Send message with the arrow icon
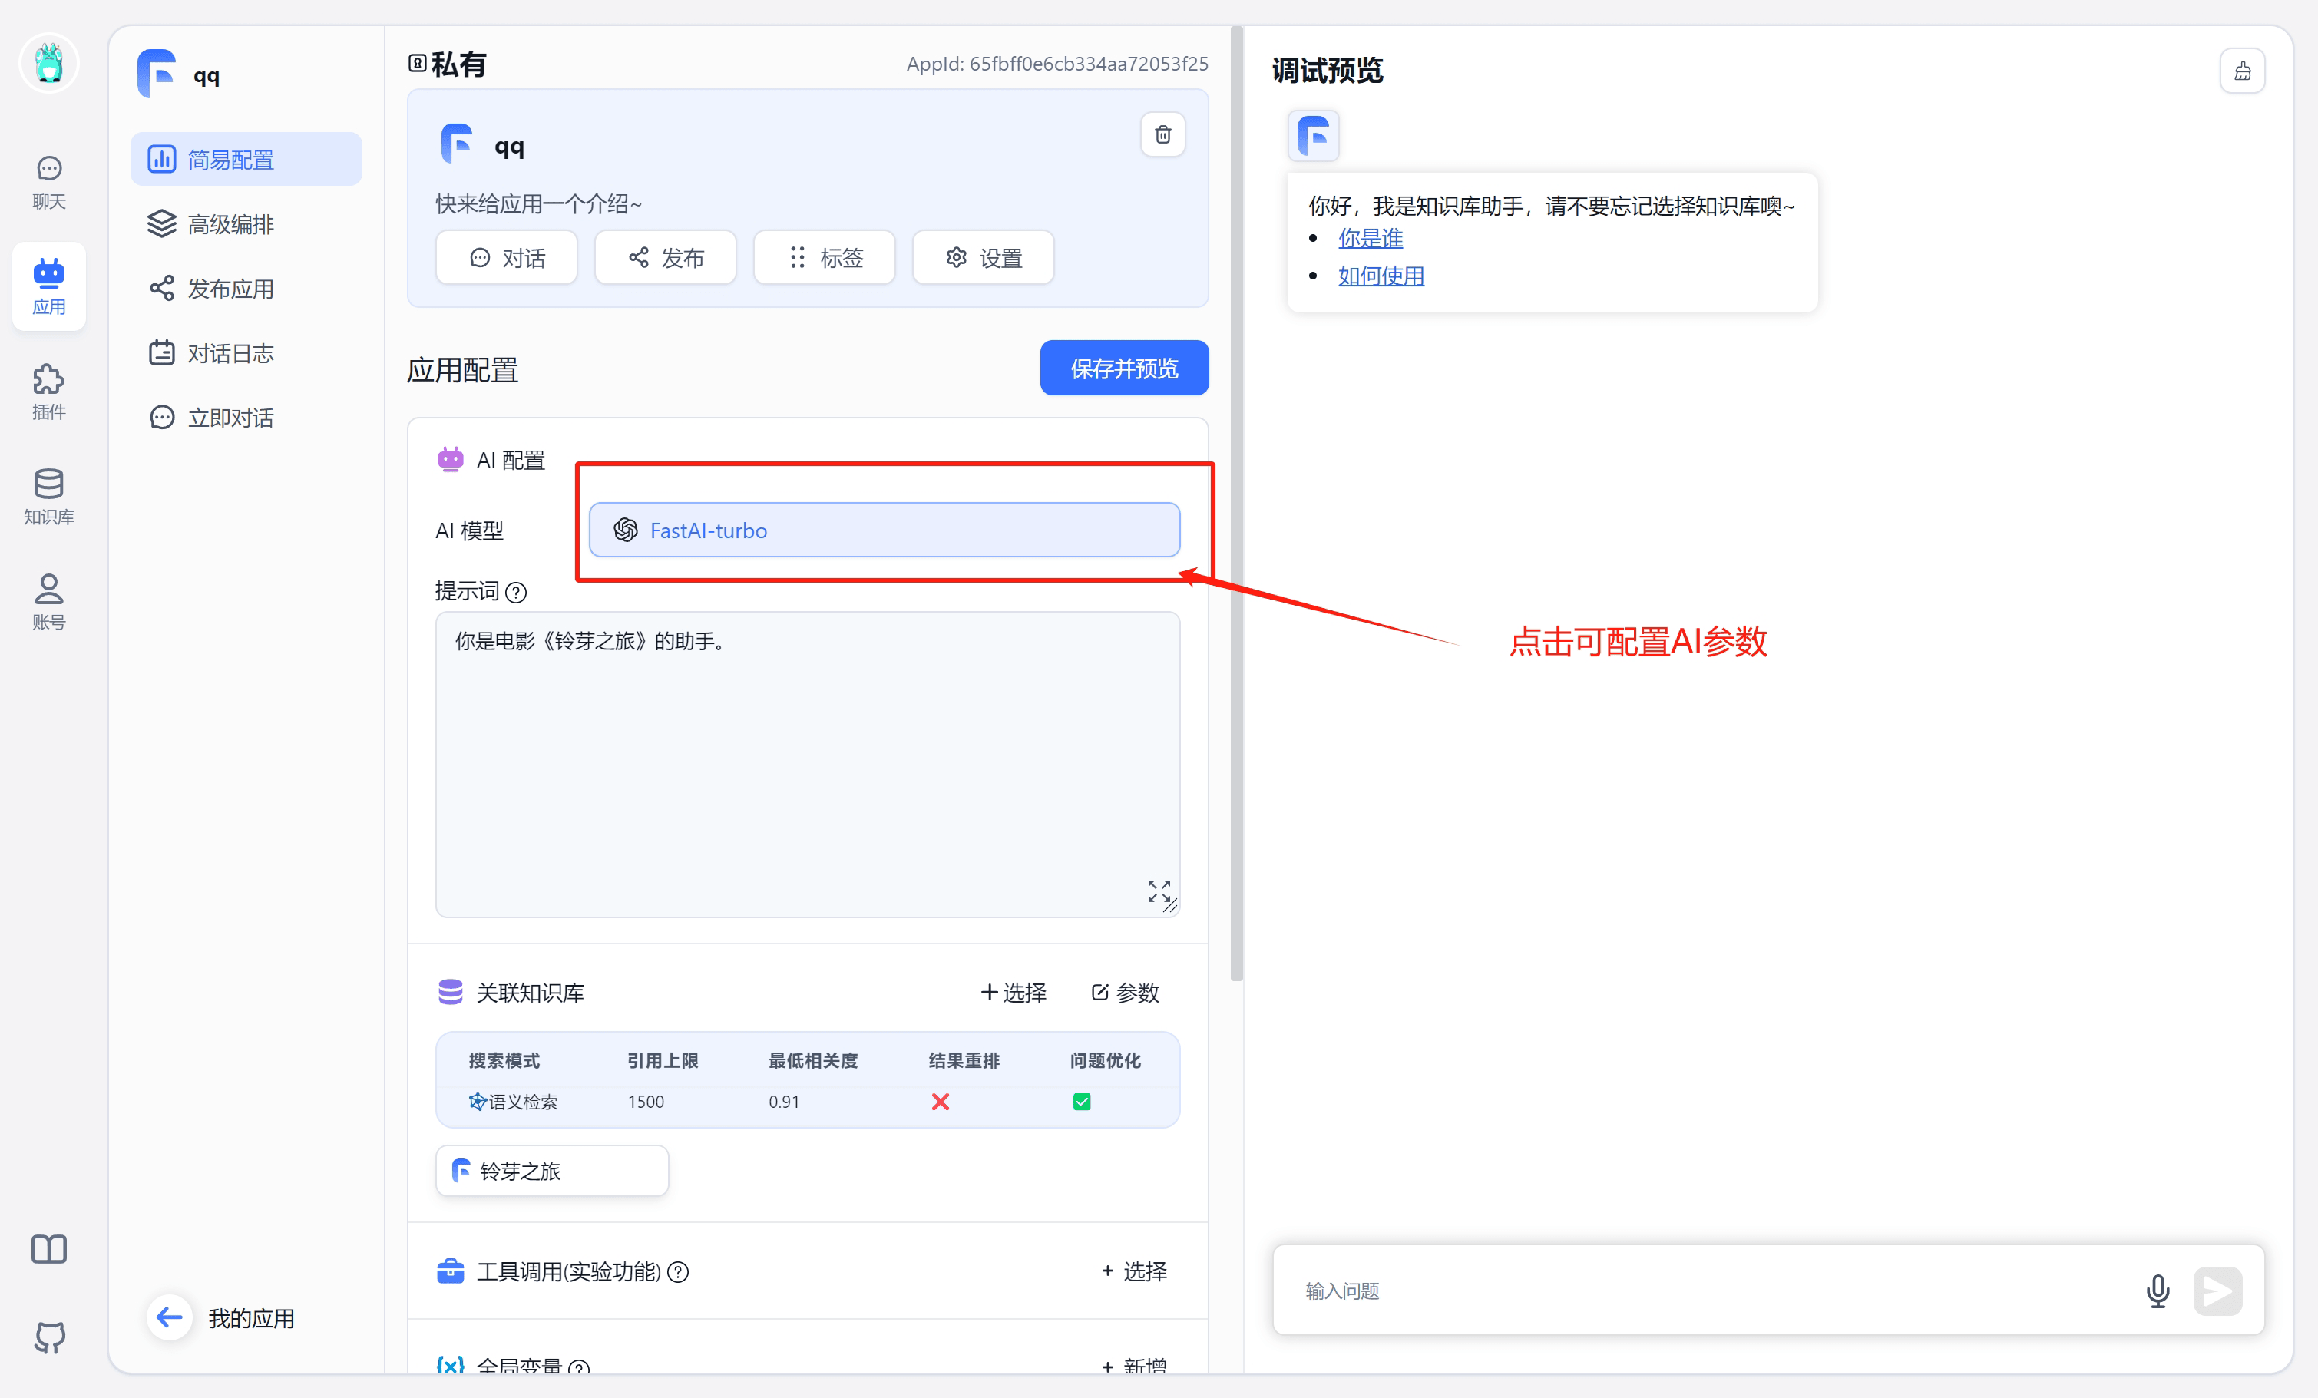This screenshot has height=1398, width=2318. click(x=2217, y=1291)
